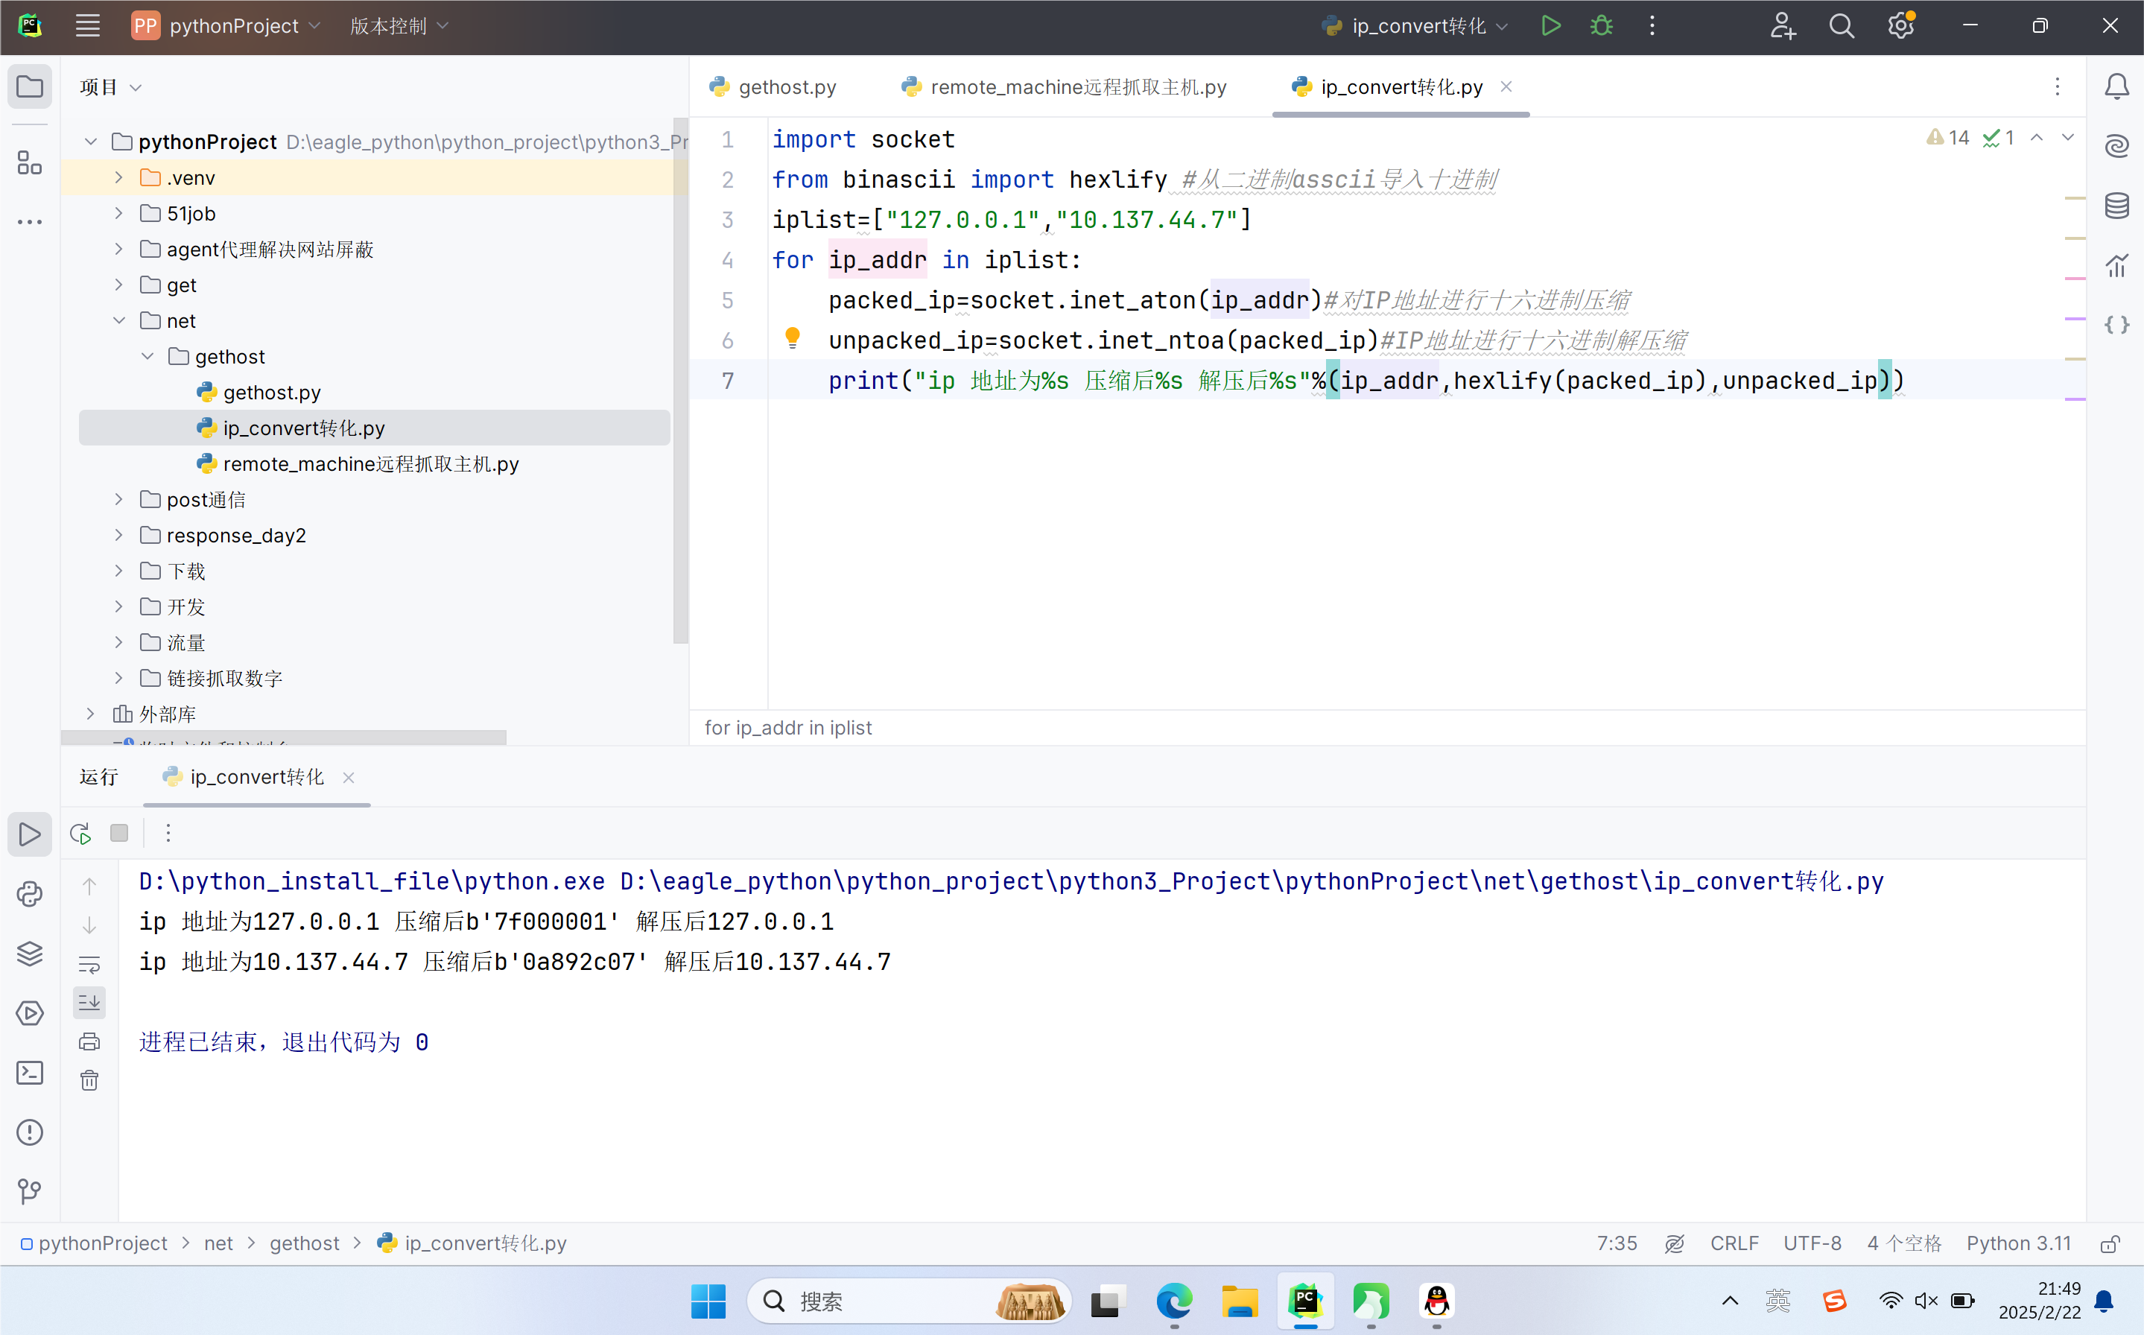The height and width of the screenshot is (1335, 2144).
Task: Open the Python Console tool window
Action: [29, 895]
